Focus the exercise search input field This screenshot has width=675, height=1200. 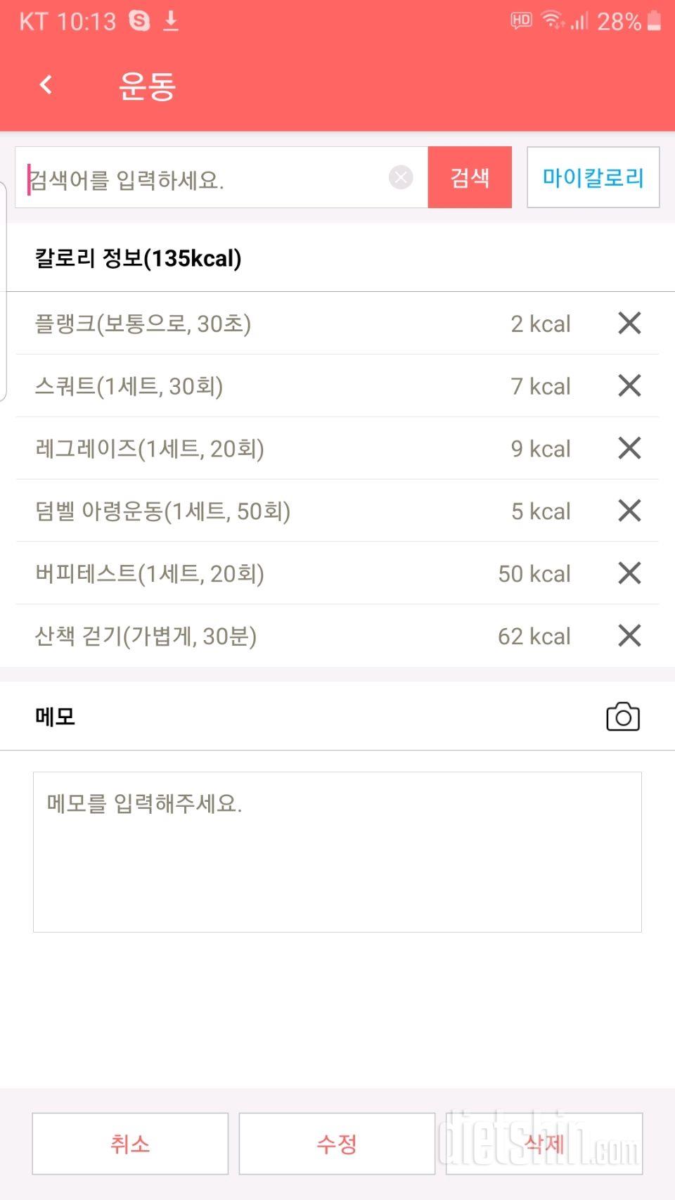click(x=204, y=179)
